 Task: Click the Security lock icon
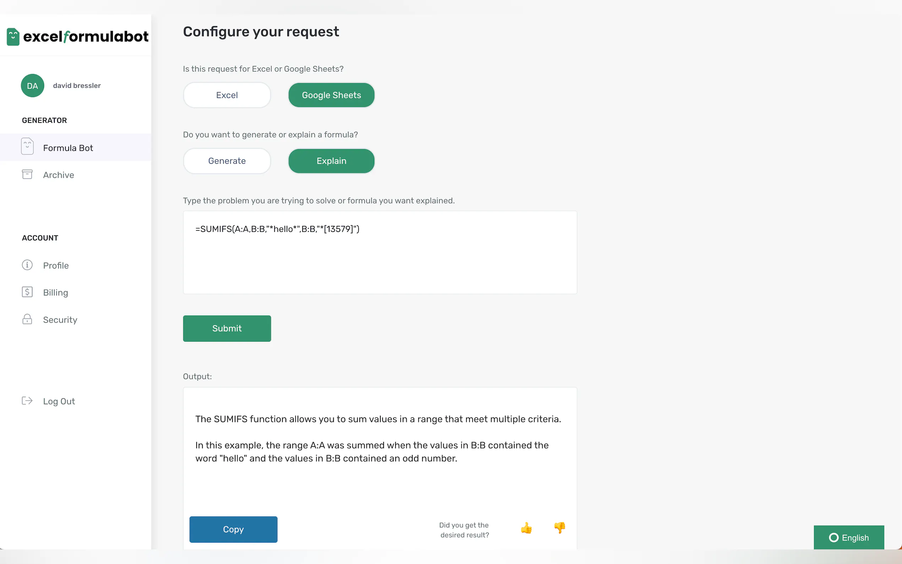[x=27, y=319]
